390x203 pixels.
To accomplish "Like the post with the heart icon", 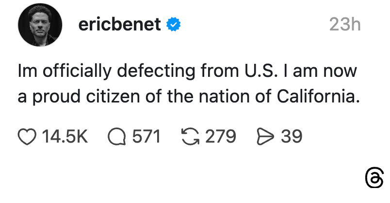I will [x=28, y=137].
